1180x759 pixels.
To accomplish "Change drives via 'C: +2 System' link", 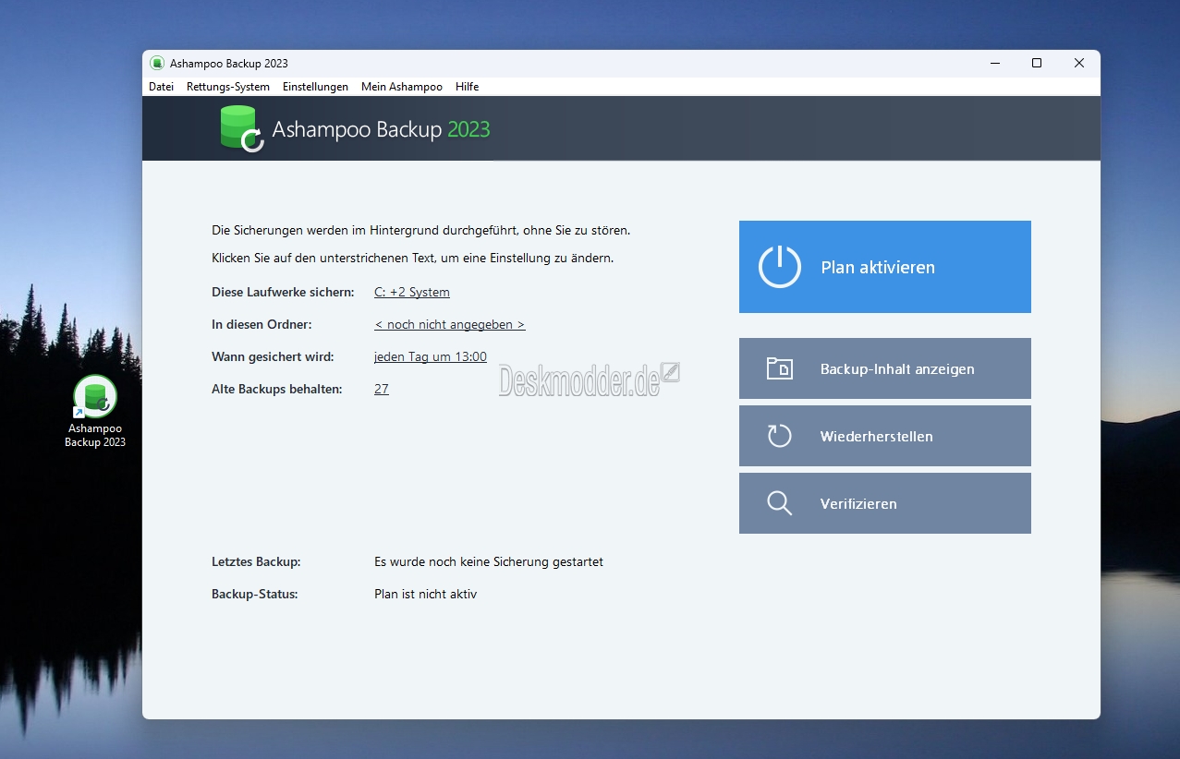I will click(412, 293).
